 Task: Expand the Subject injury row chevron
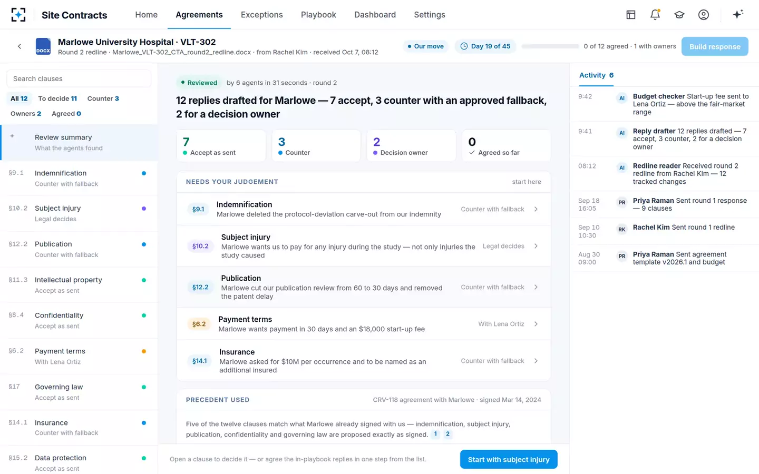tap(536, 246)
